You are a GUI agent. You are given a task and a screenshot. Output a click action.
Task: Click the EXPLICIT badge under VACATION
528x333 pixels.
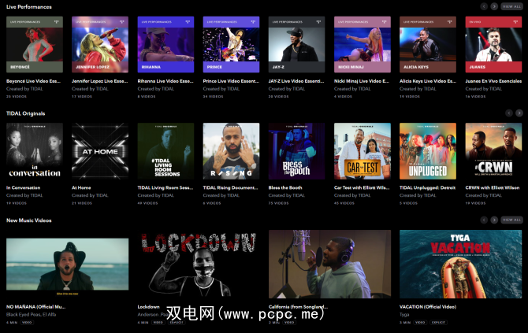(x=438, y=322)
